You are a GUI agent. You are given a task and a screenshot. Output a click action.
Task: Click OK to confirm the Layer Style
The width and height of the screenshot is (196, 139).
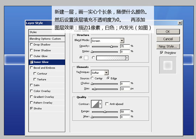point(168,32)
